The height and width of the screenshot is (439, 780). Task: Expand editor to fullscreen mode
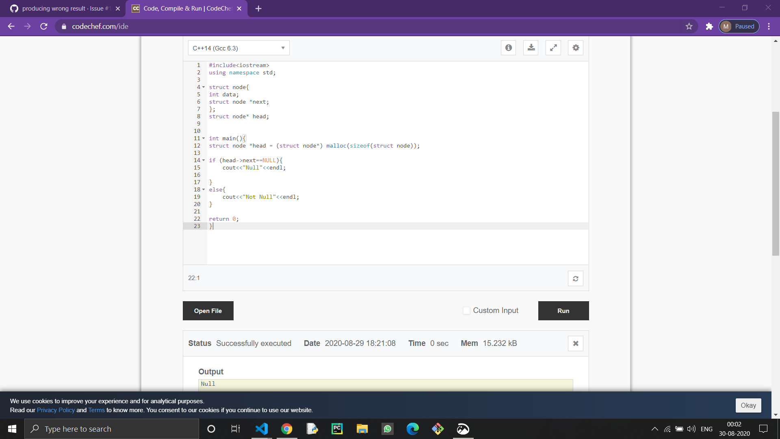[x=553, y=48]
